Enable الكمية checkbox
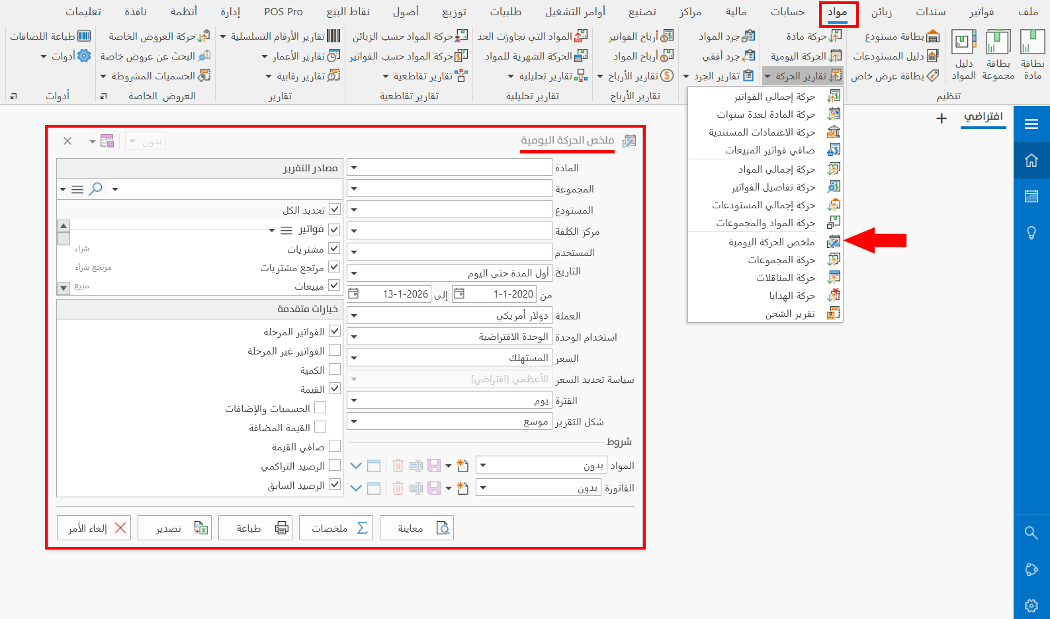Screen dimensions: 1050x619 [335, 369]
